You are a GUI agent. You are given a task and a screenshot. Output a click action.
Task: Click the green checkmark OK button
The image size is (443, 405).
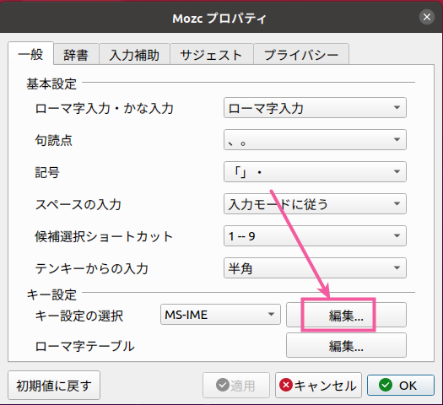coord(400,386)
